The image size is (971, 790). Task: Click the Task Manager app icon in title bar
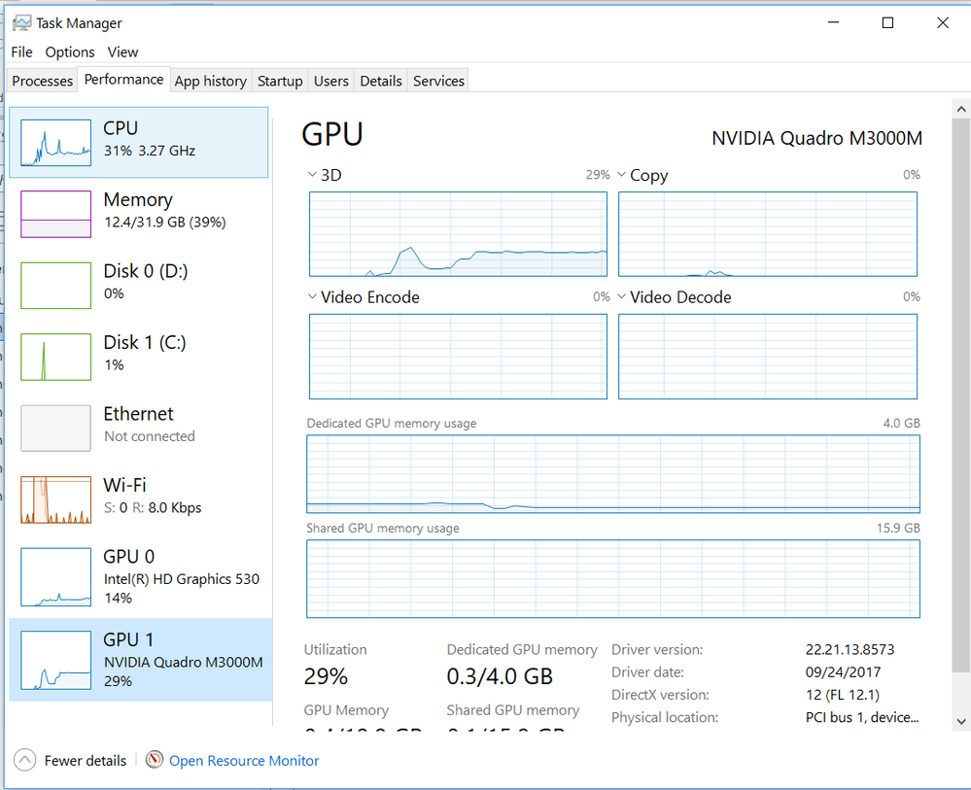[21, 23]
